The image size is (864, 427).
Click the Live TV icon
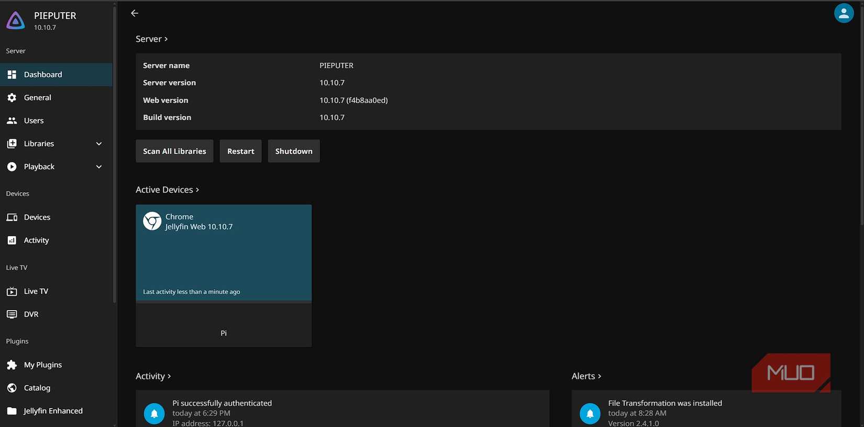(12, 291)
